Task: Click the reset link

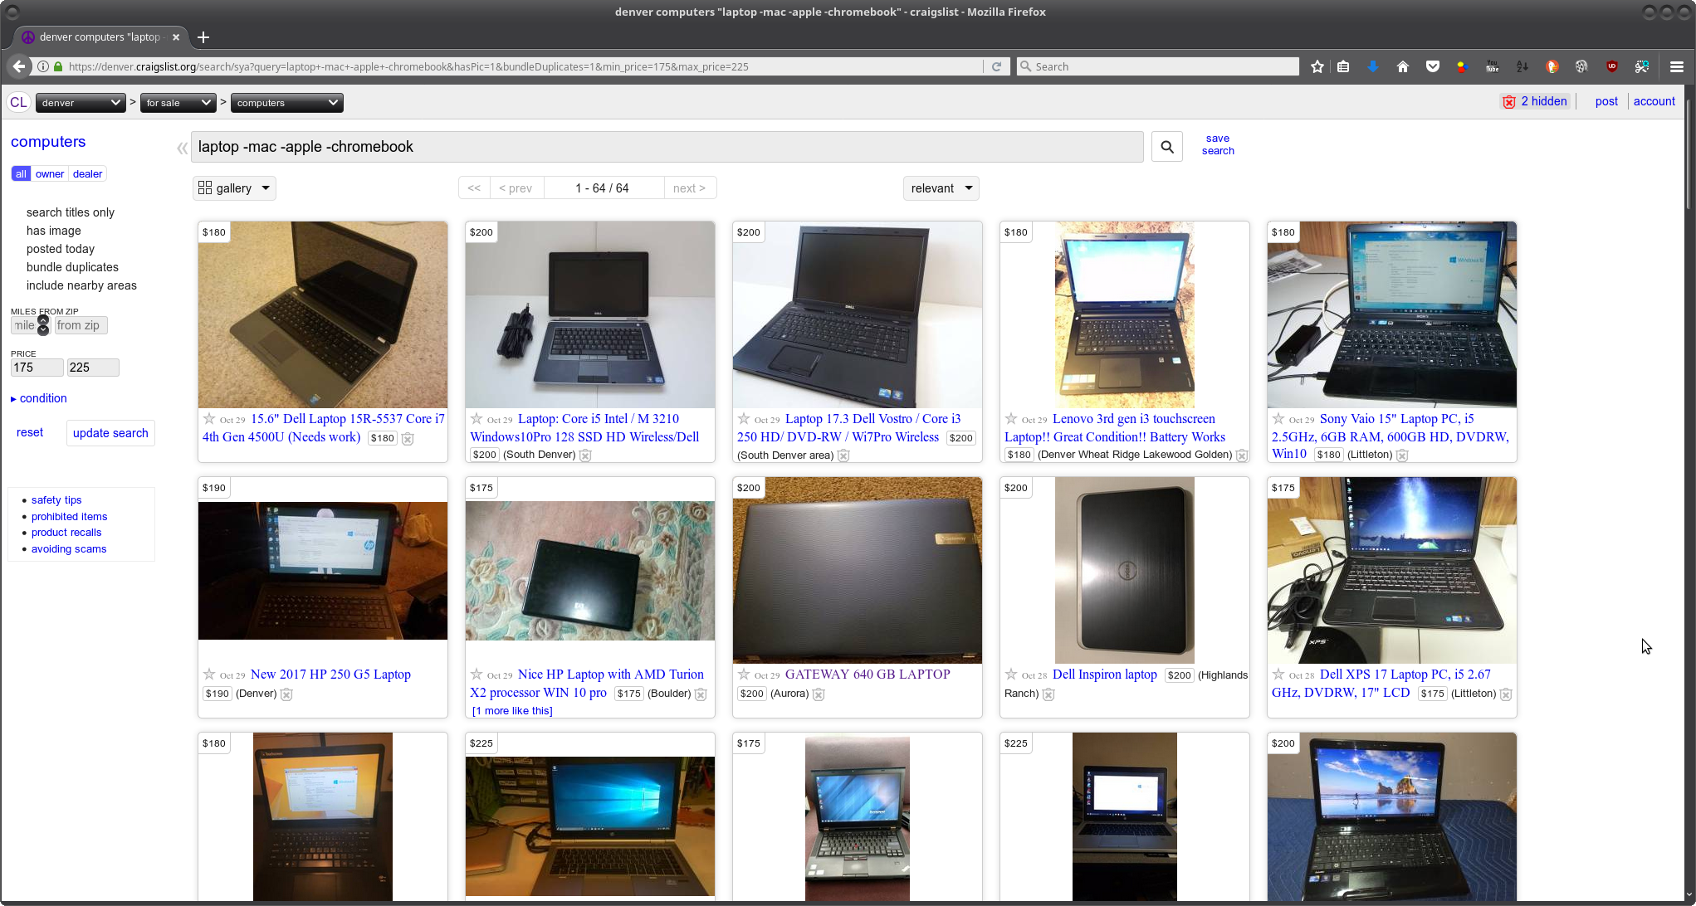Action: pyautogui.click(x=30, y=432)
